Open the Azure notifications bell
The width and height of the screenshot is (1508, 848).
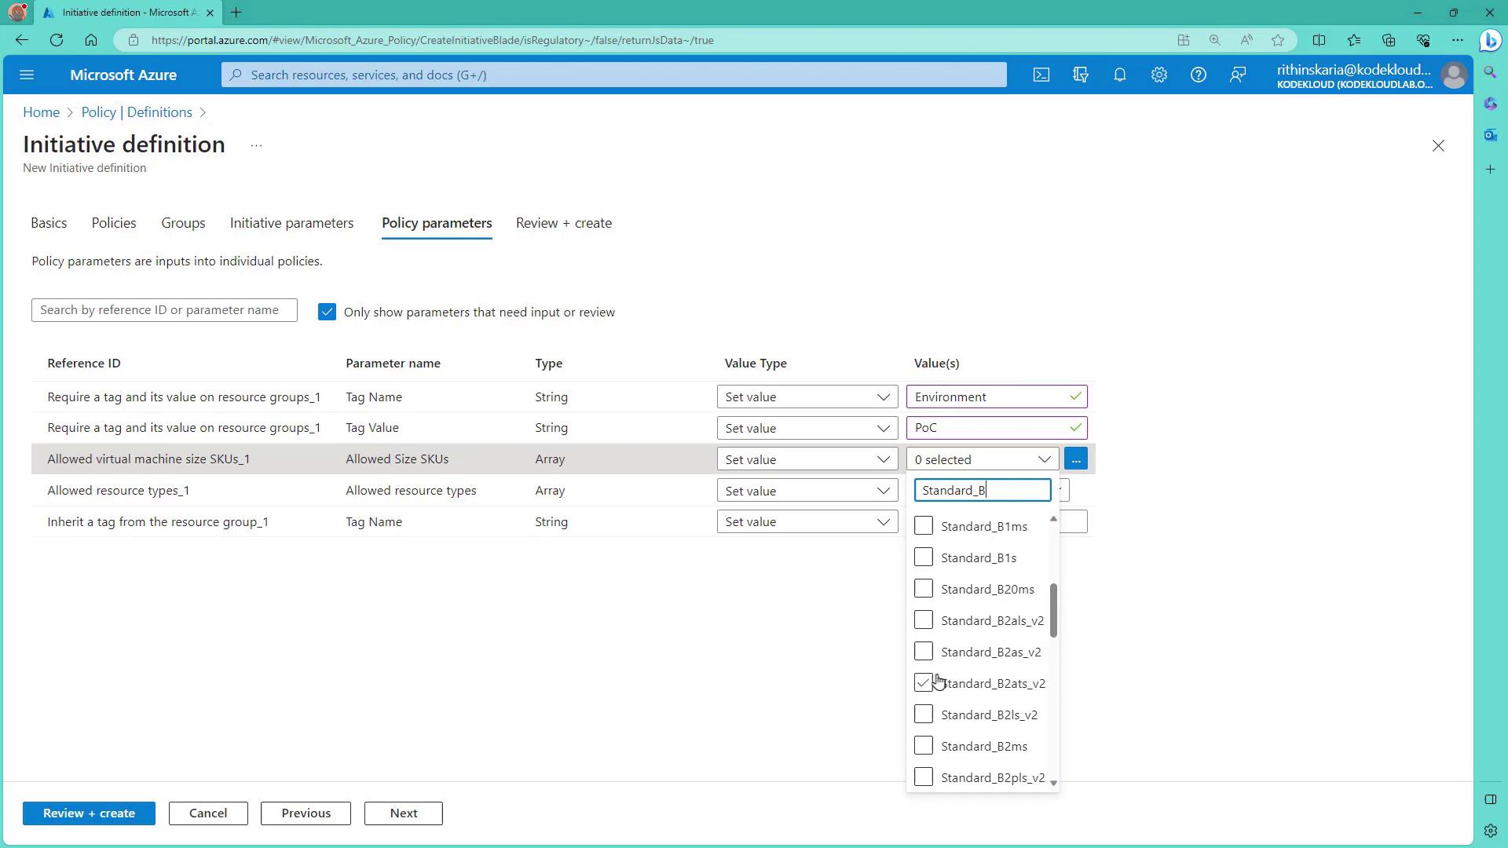(1120, 75)
